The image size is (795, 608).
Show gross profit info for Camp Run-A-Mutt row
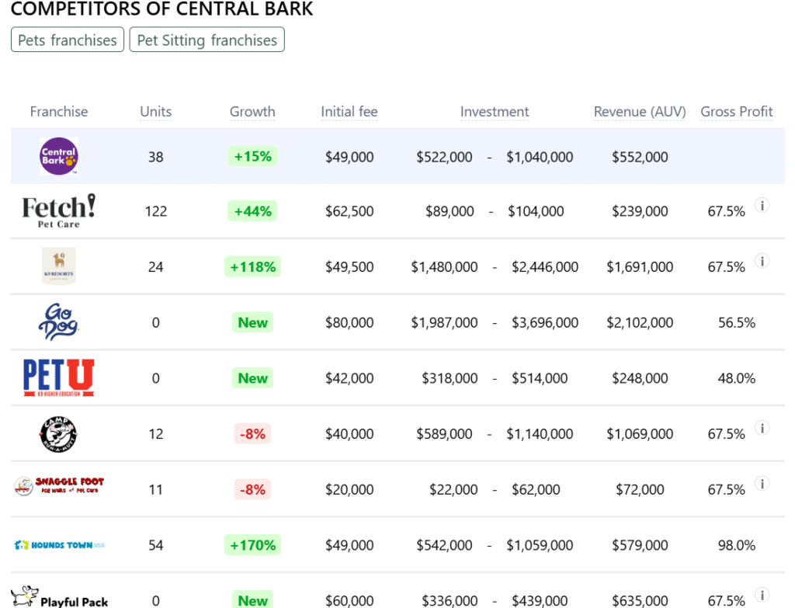click(x=762, y=428)
